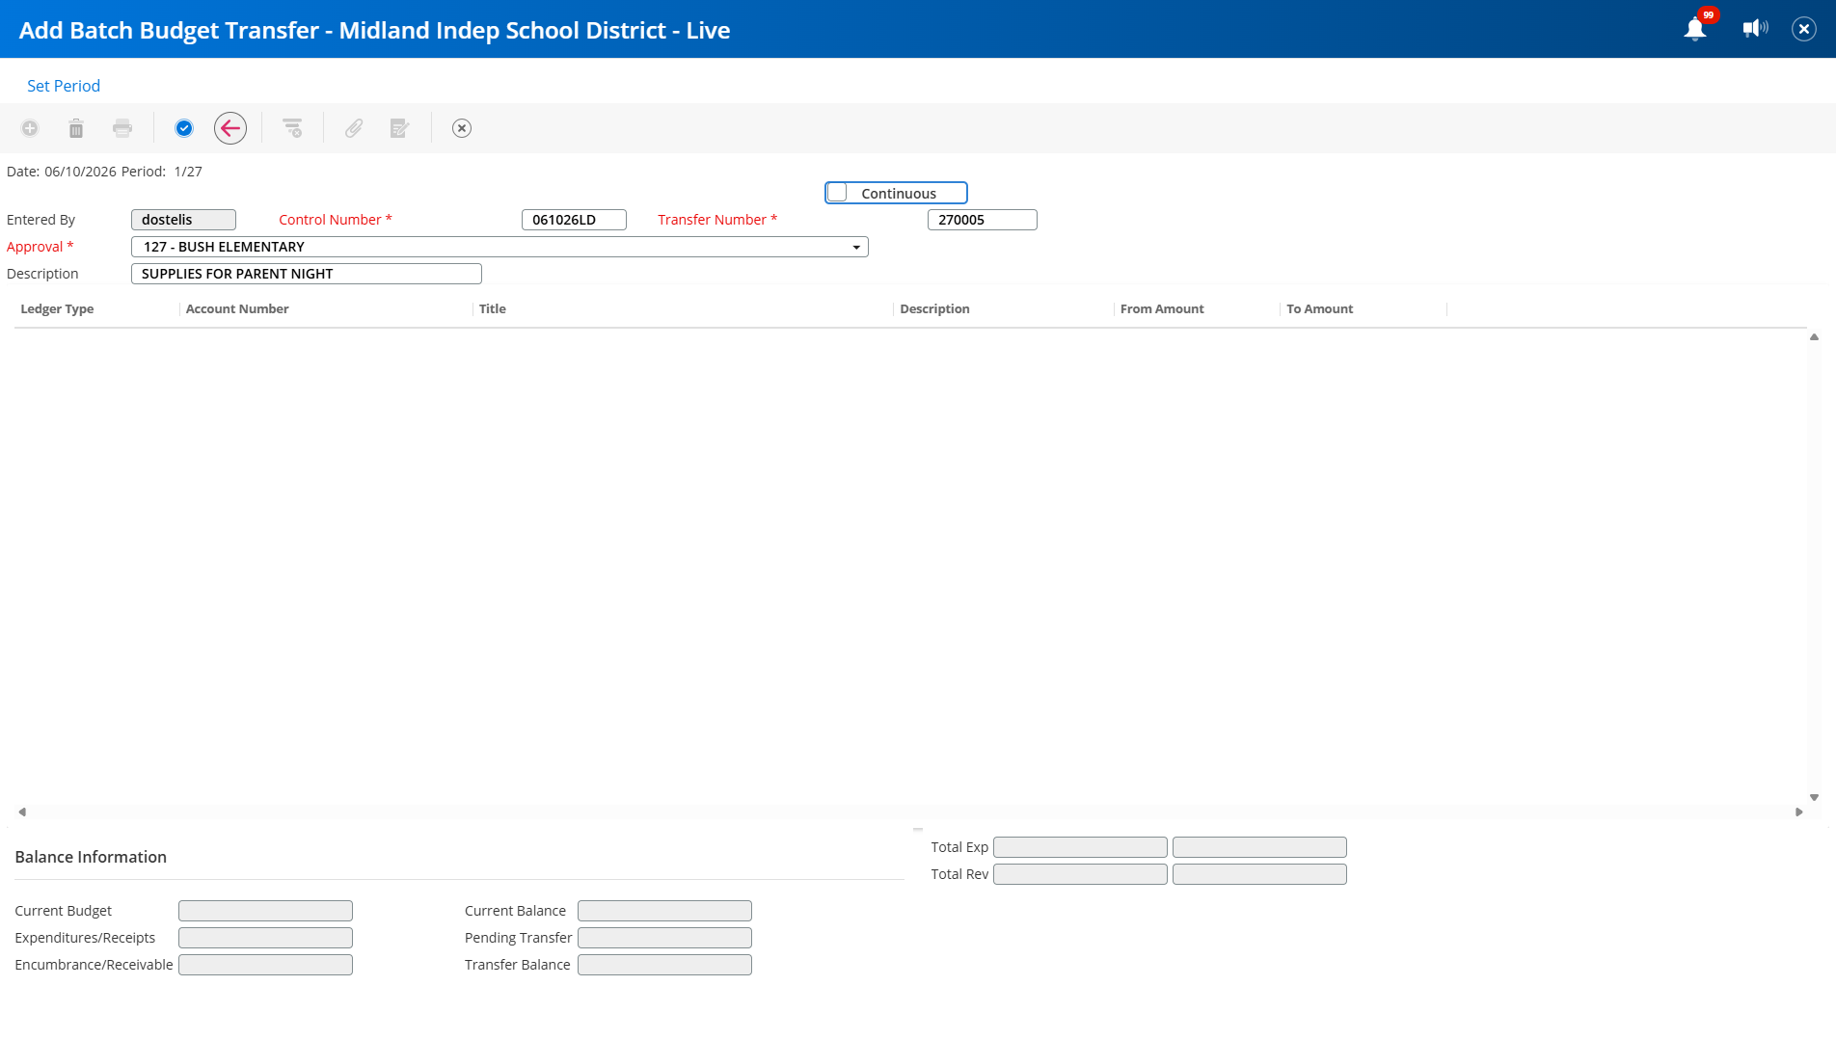Click the From Amount column header

point(1162,308)
